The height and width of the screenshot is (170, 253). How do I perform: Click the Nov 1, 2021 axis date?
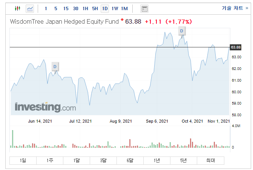[x=219, y=121]
